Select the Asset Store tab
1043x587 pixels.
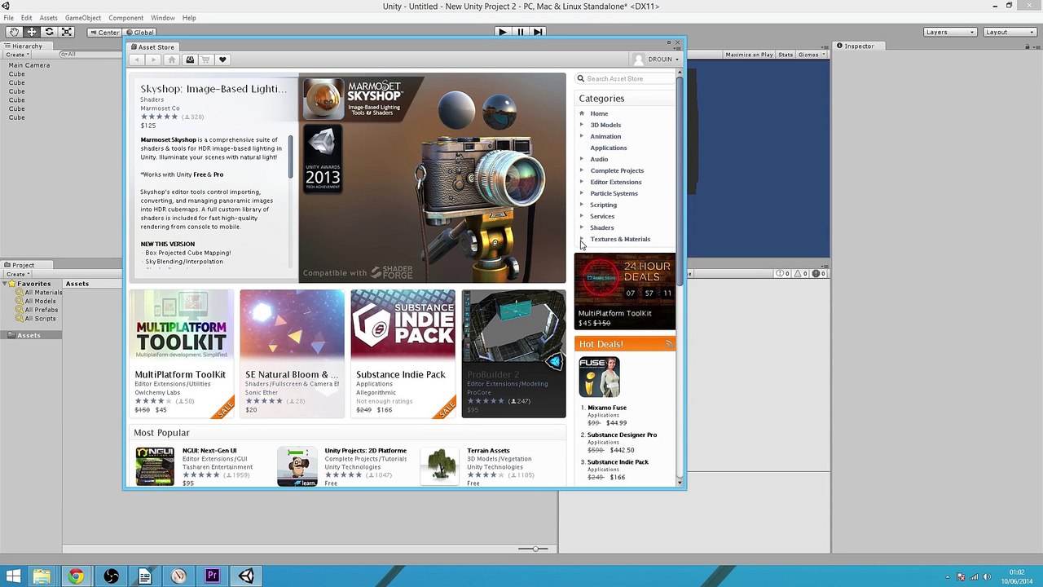click(x=153, y=47)
